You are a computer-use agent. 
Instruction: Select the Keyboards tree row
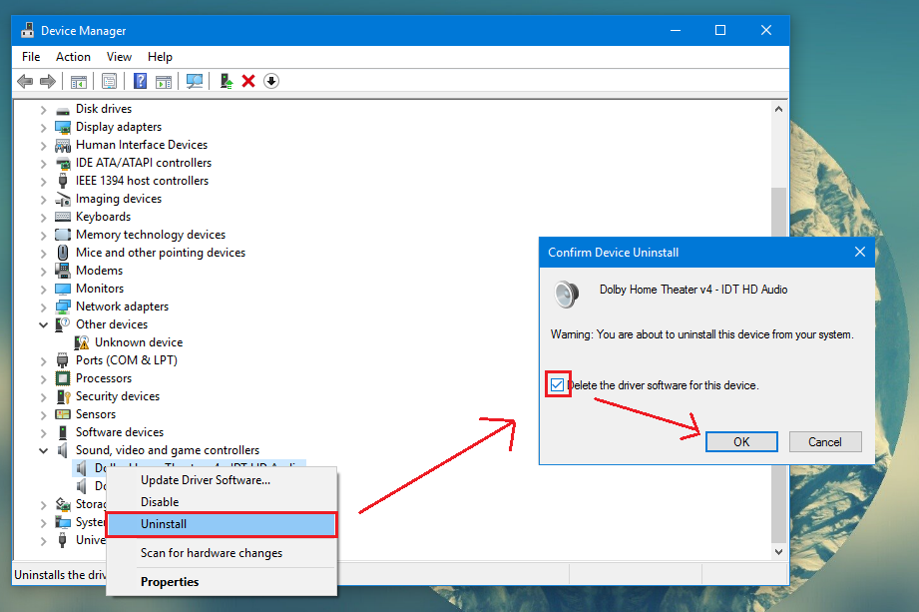click(103, 217)
